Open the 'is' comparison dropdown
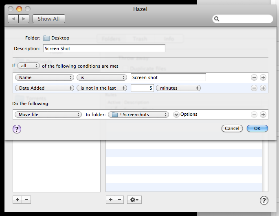Screen dimensions: 279x216 [101, 77]
